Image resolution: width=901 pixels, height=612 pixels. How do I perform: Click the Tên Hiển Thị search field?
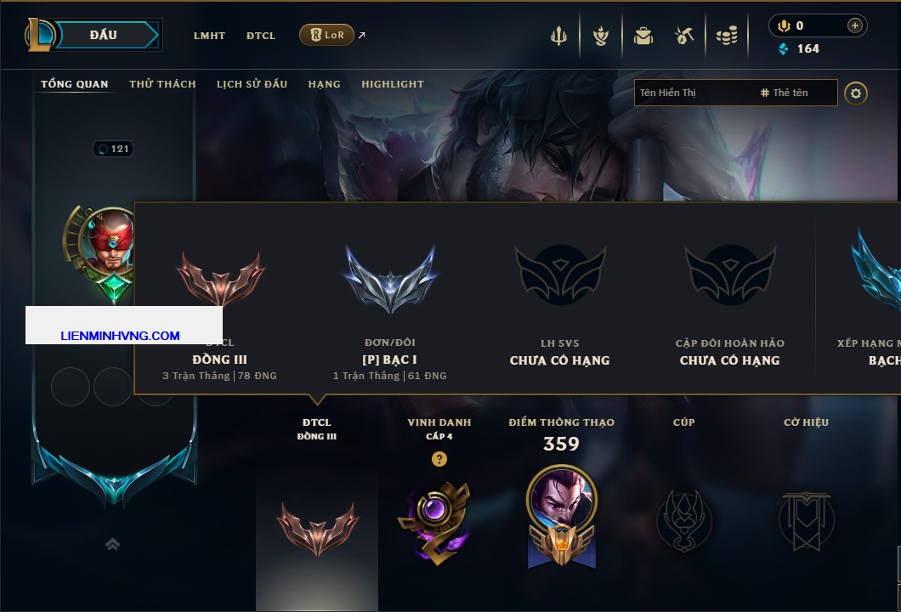point(695,93)
